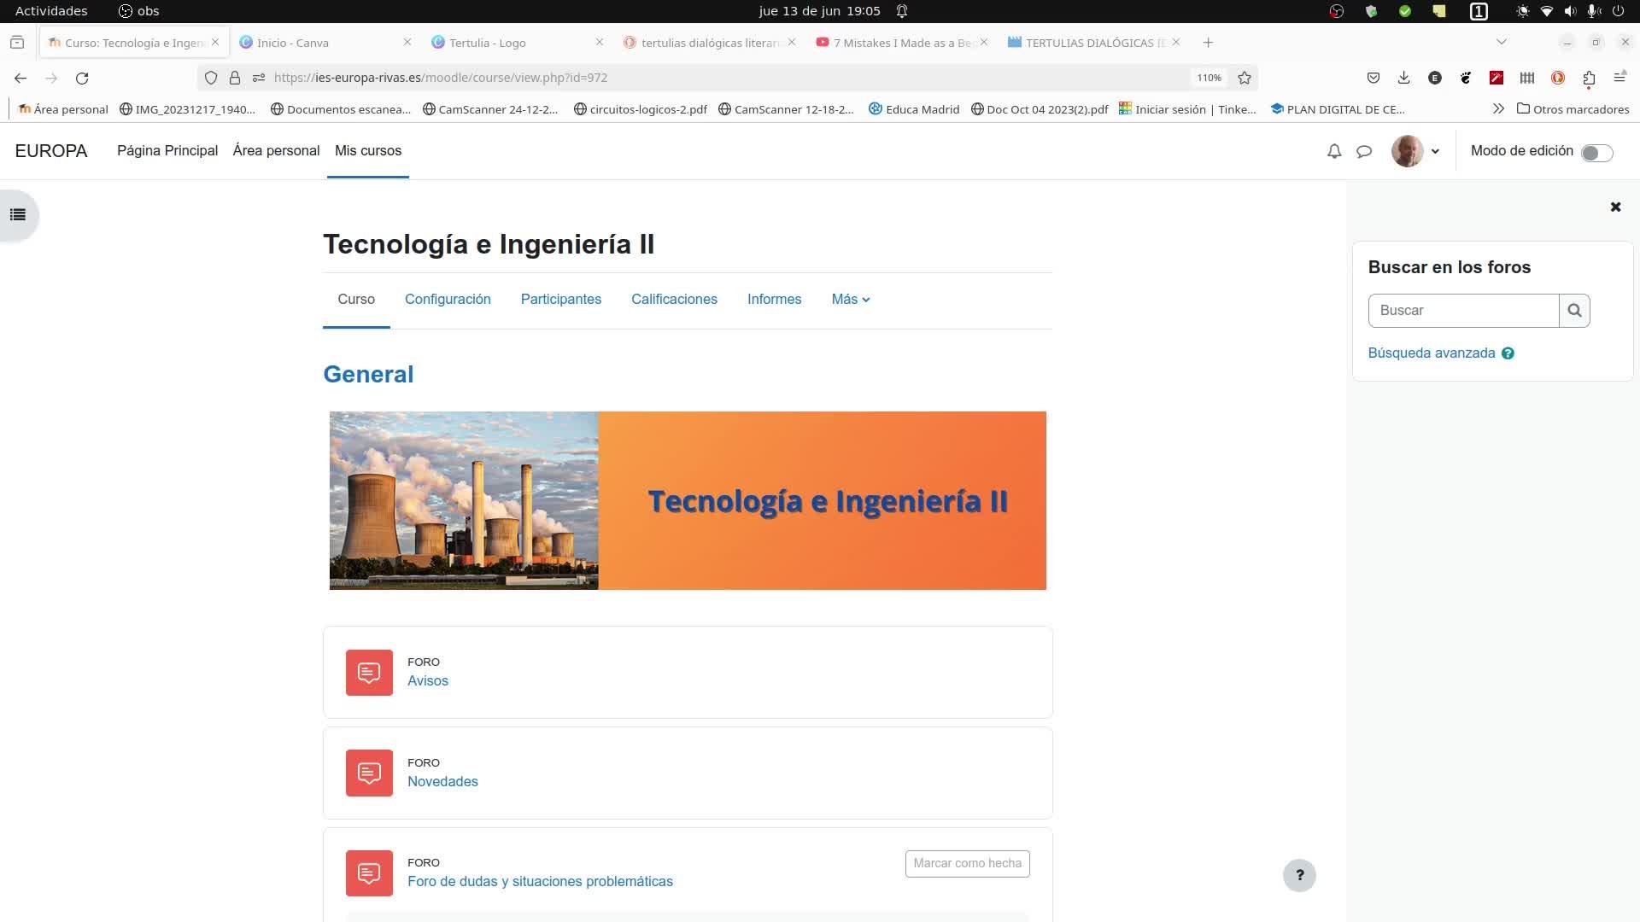The height and width of the screenshot is (922, 1640).
Task: Open the Actividades overview in top bar
Action: pos(51,11)
